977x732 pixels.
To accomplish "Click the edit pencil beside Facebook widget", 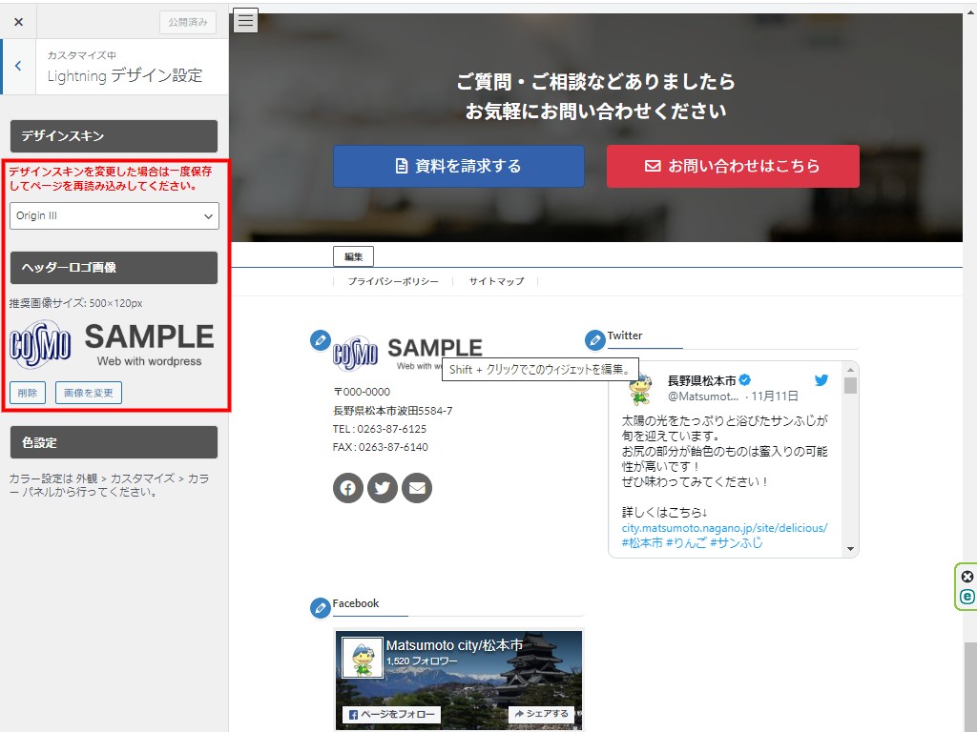I will (321, 607).
